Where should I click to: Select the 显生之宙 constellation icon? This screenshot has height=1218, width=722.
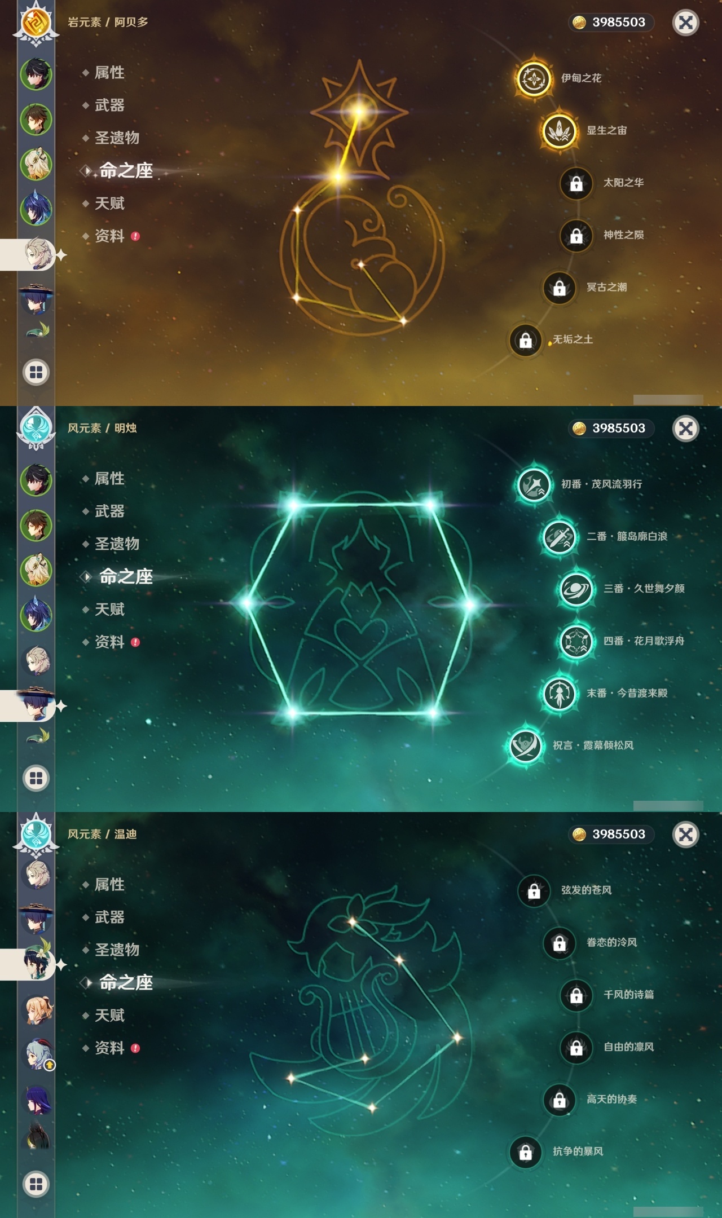pos(559,131)
